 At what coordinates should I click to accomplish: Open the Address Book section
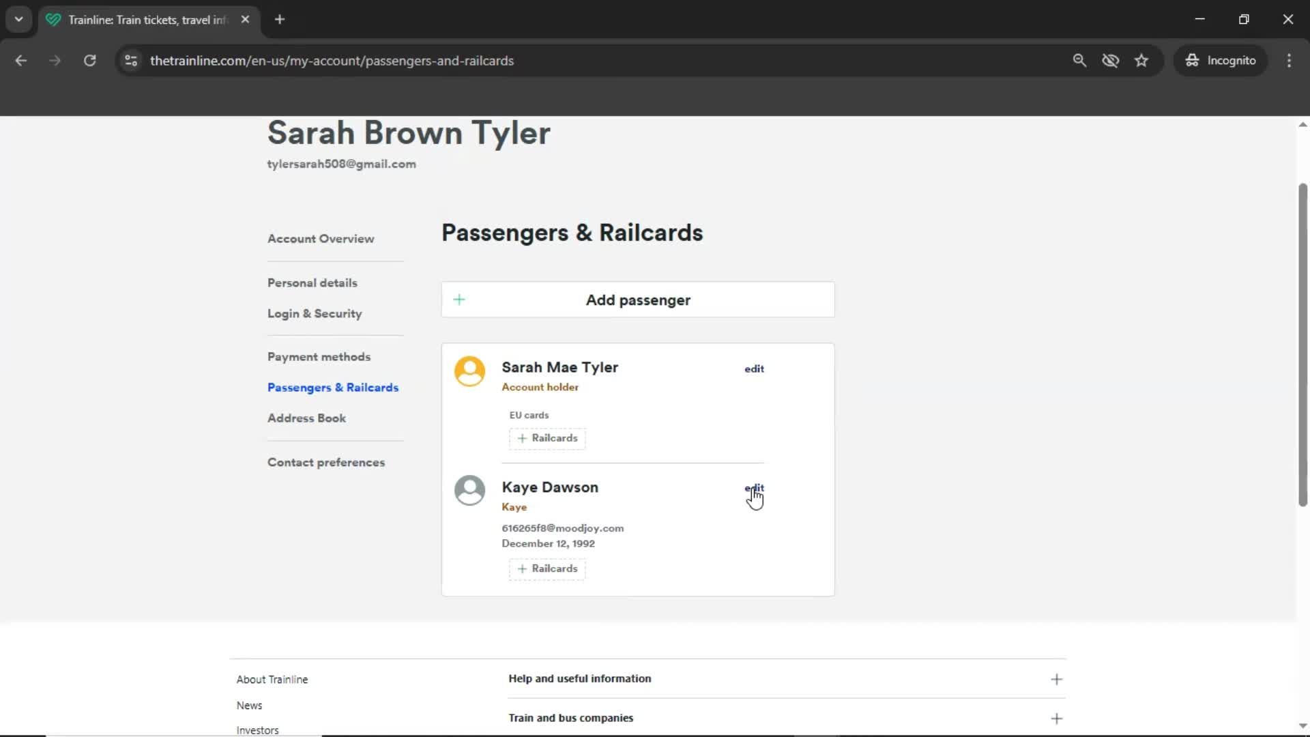pos(306,418)
